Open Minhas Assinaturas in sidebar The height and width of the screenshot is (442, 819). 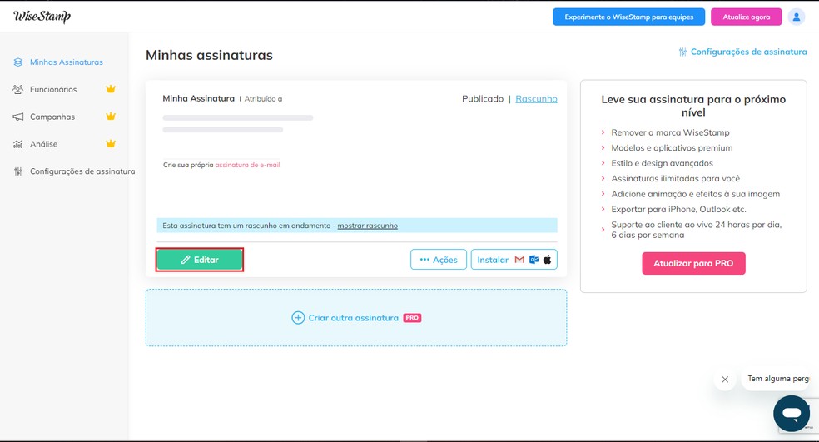click(x=67, y=62)
